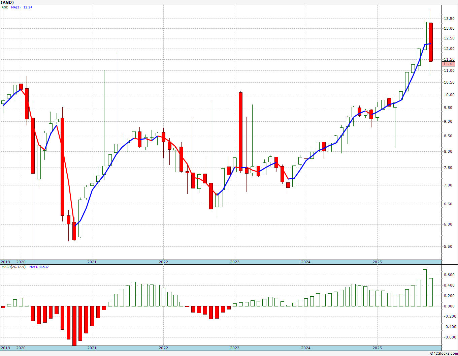Select the 10.50 price axis label

click(x=449, y=82)
